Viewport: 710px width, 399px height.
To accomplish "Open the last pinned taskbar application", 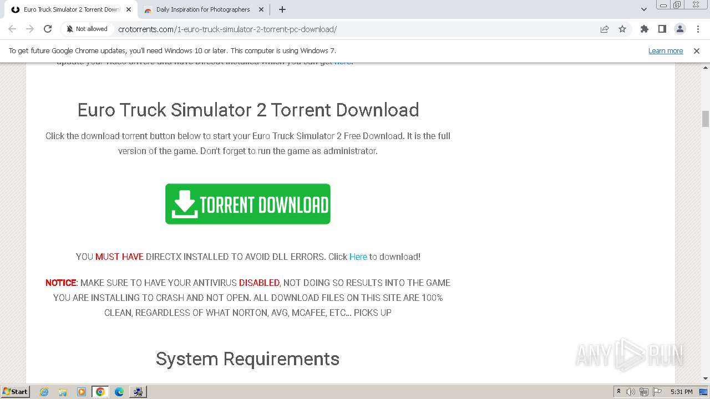I will pos(138,392).
